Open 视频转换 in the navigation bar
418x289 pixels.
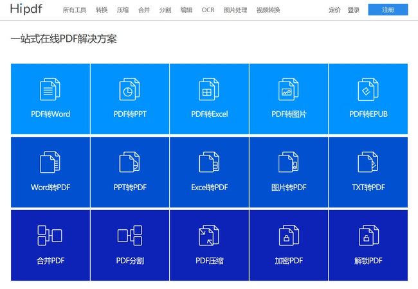coord(268,10)
